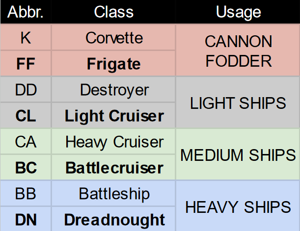The width and height of the screenshot is (300, 231).
Task: Select the Battleship class cell
Action: coord(114,194)
